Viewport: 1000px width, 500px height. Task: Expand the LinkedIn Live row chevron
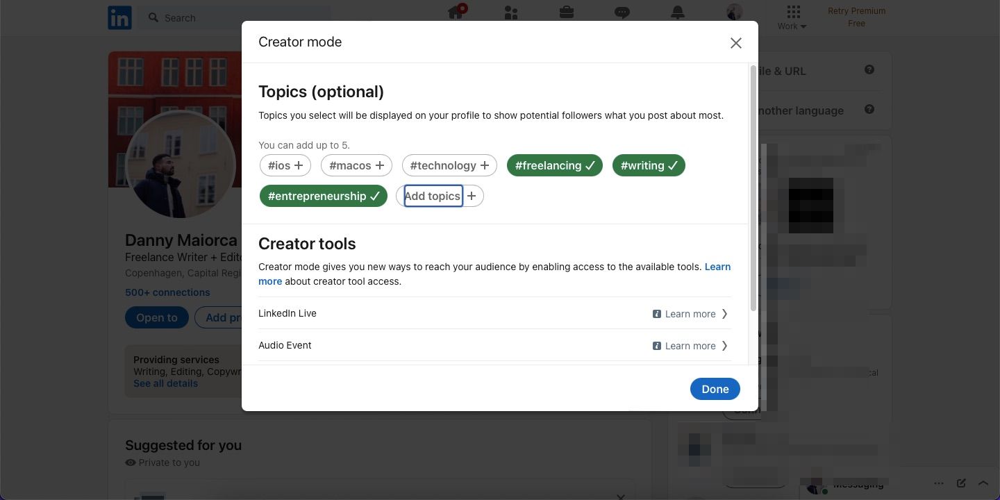[x=724, y=314]
